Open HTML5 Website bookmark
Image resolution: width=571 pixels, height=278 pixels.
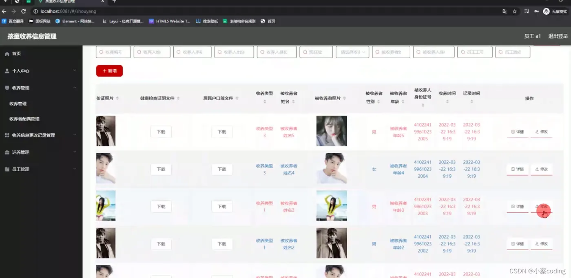[x=170, y=21]
